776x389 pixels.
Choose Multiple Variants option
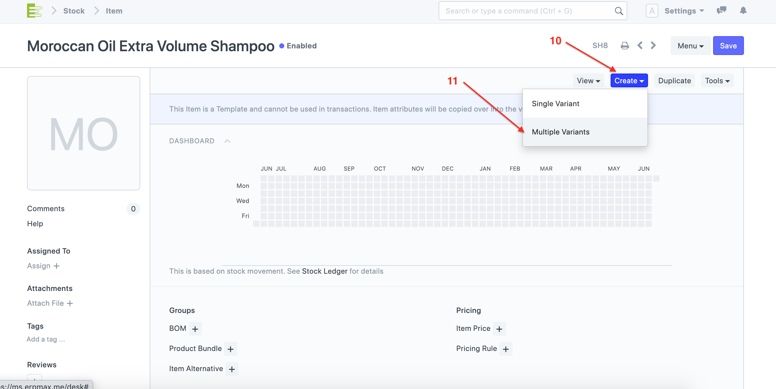point(585,132)
